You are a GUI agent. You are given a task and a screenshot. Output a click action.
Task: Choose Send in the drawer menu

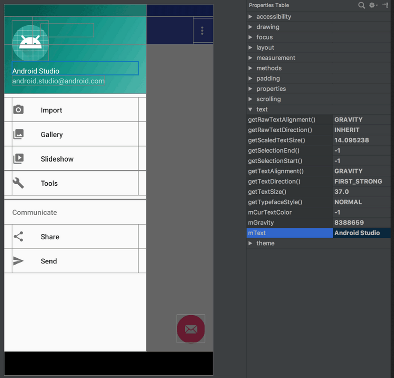(75, 261)
